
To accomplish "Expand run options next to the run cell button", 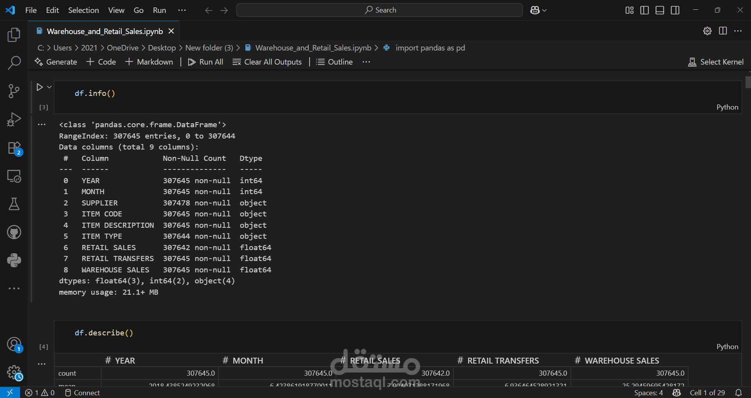I will click(49, 87).
